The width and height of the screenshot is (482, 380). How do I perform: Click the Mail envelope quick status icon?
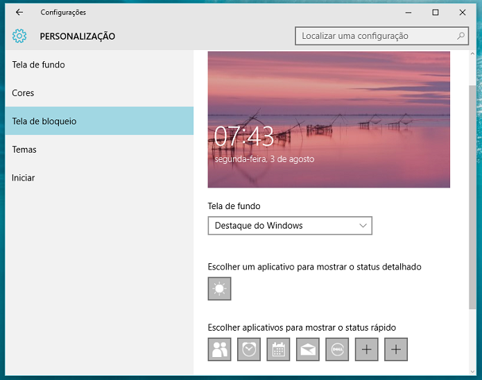click(308, 349)
